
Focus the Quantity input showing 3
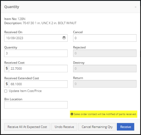pos(36,53)
